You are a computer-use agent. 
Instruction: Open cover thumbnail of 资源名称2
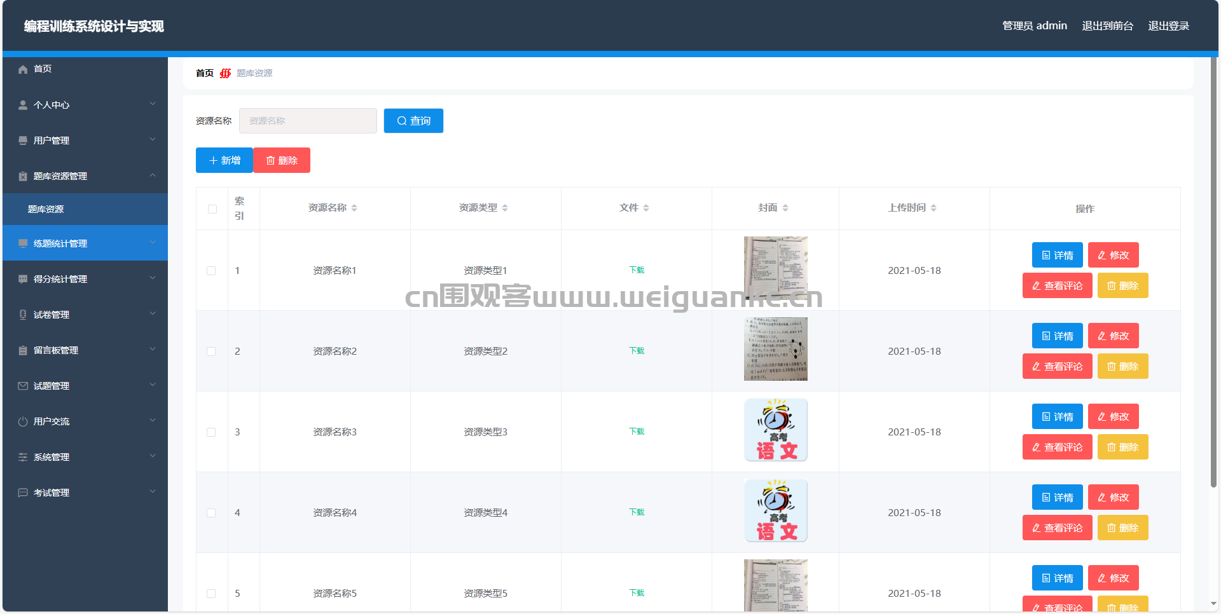[776, 349]
